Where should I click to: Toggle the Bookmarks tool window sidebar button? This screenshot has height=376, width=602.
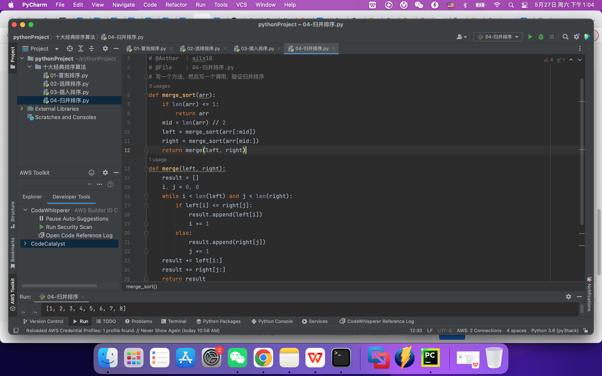pyautogui.click(x=13, y=253)
